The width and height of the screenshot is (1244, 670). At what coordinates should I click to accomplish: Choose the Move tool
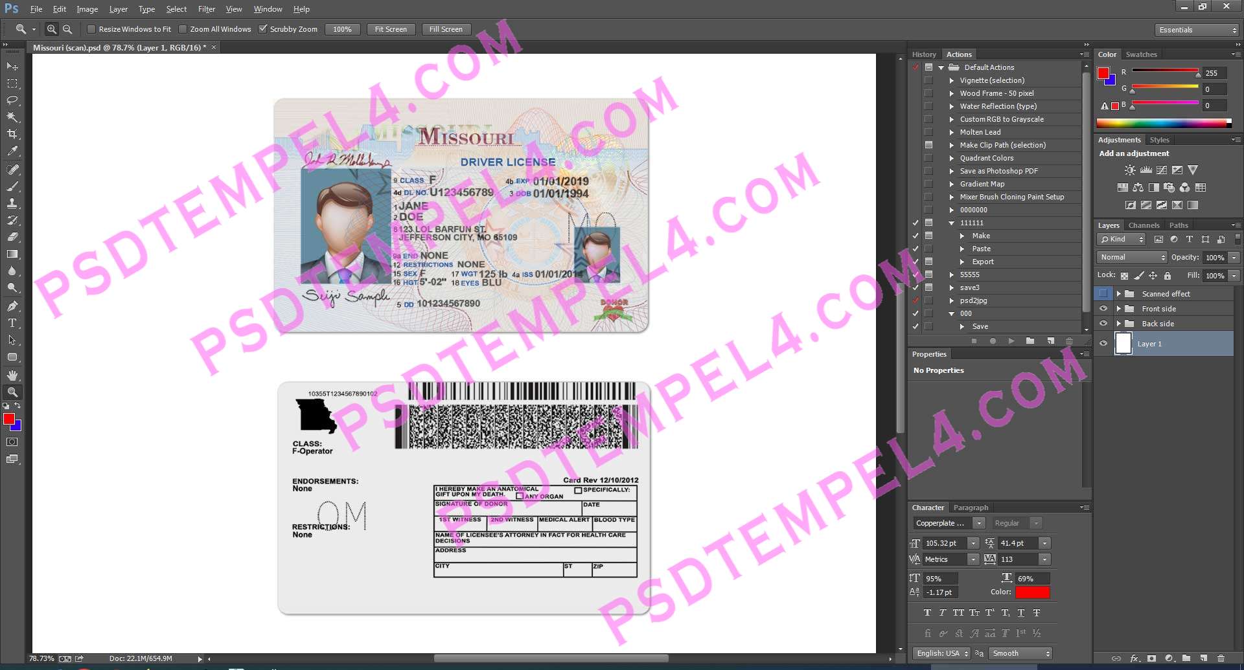coord(12,67)
